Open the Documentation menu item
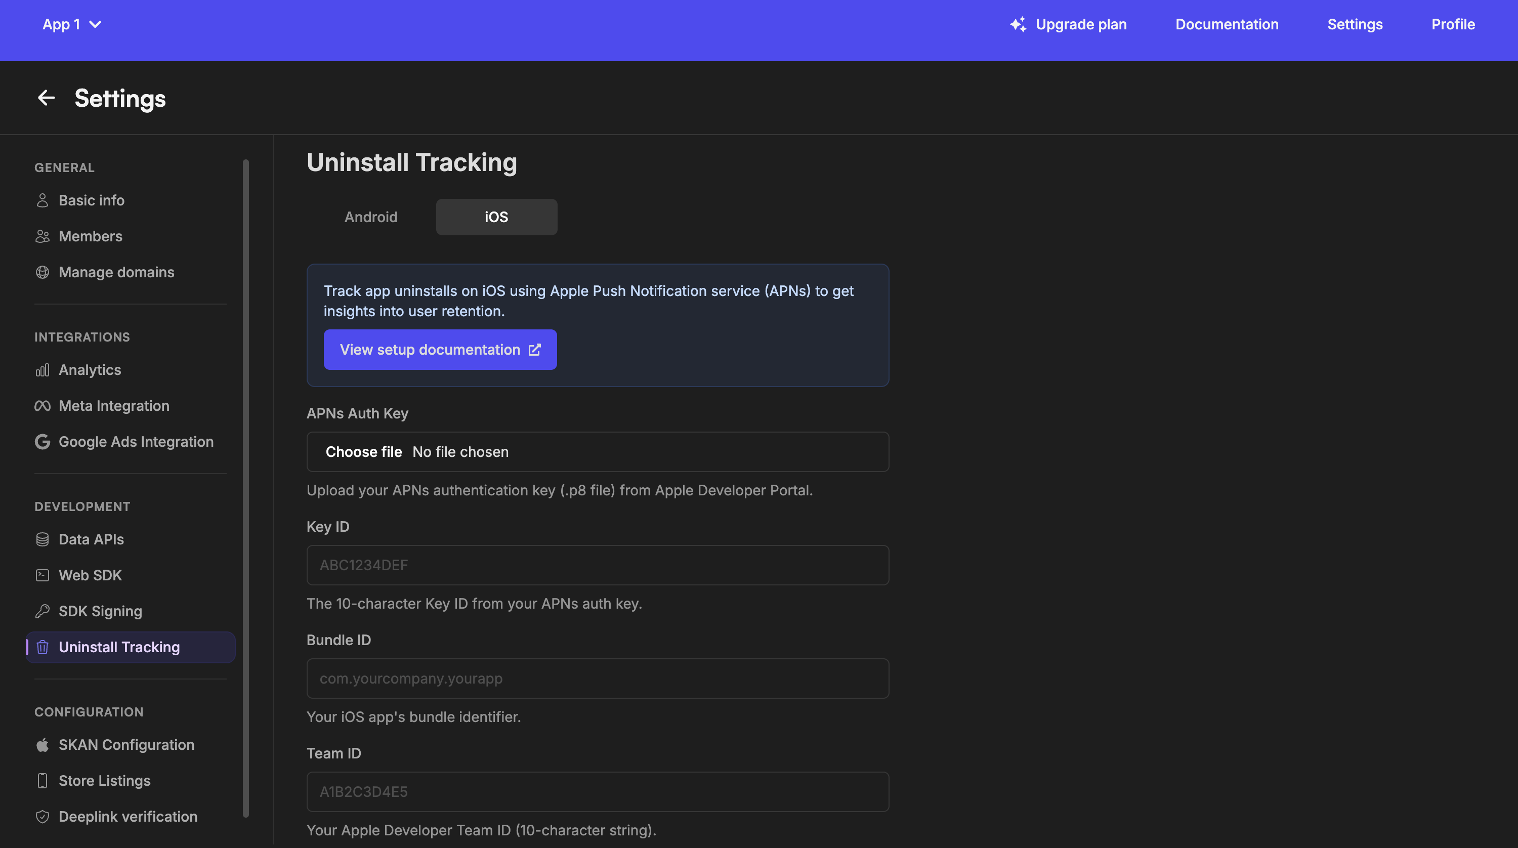The image size is (1518, 848). (x=1227, y=24)
